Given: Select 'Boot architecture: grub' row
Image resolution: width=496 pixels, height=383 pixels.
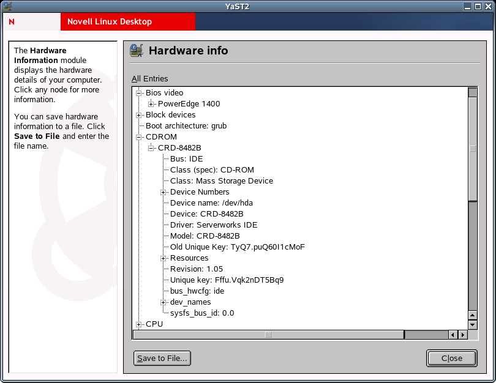Looking at the screenshot, I should 186,126.
